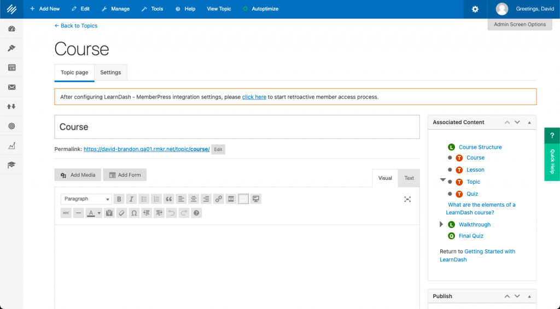The height and width of the screenshot is (309, 560).
Task: Toggle strikethrough formatting button
Action: pyautogui.click(x=66, y=213)
